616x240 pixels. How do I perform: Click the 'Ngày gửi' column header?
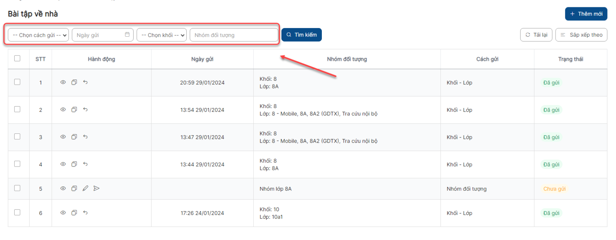pyautogui.click(x=202, y=59)
